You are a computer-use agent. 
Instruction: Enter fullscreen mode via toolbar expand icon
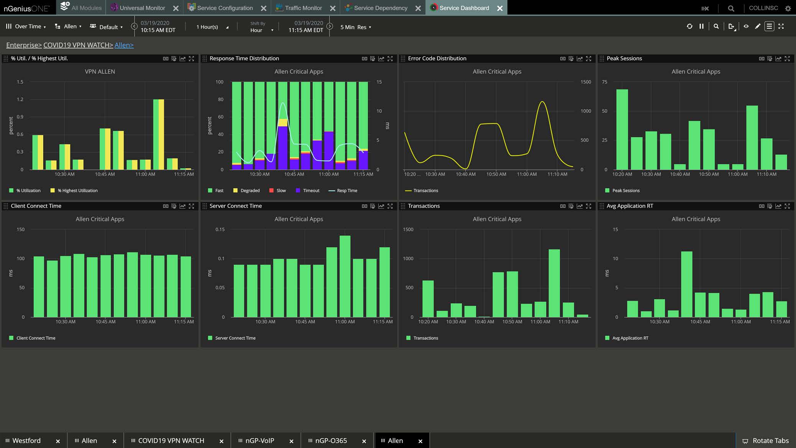coord(781,26)
